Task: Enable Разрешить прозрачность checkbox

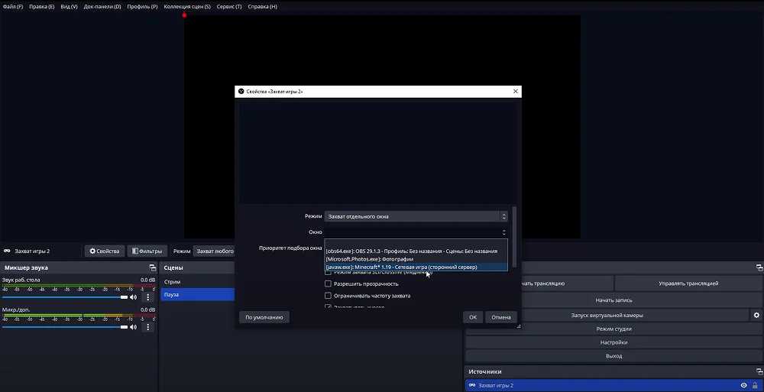Action: [x=329, y=283]
